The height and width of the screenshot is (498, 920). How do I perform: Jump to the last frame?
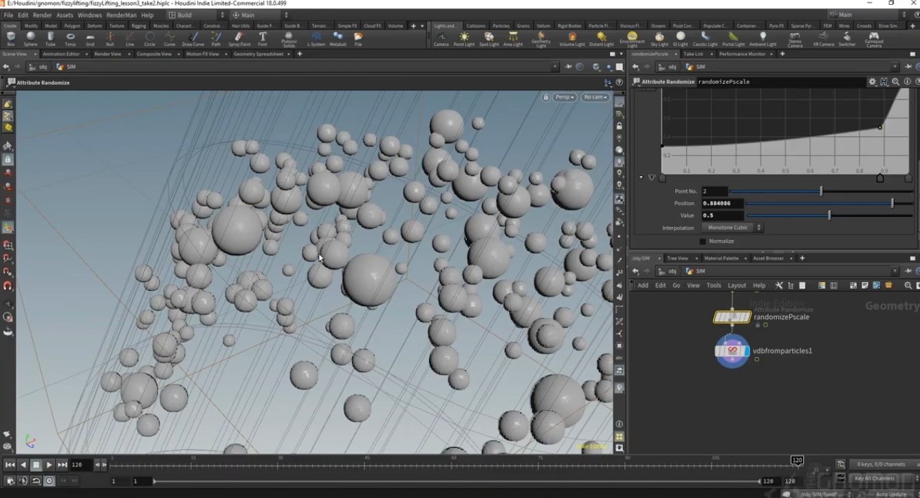pos(63,465)
